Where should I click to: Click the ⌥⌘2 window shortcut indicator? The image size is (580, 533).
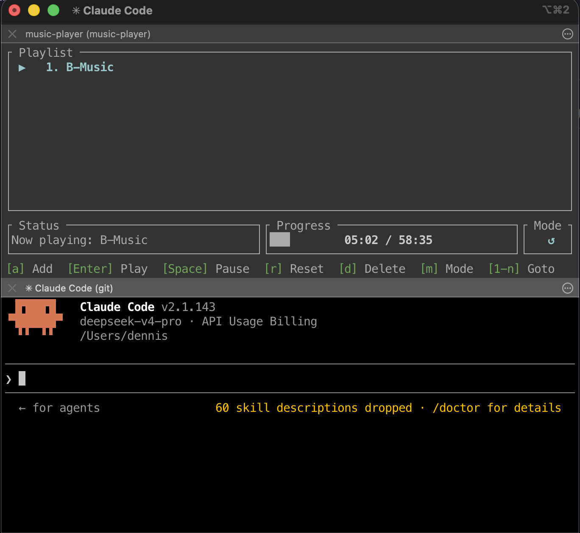coord(556,10)
